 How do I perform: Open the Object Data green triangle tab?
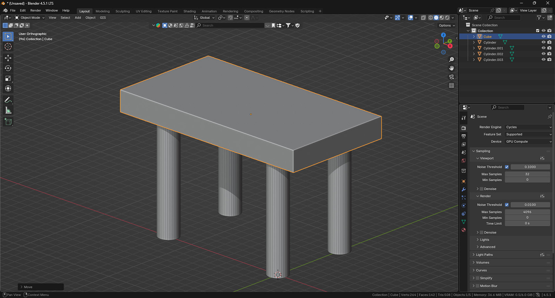coord(464,222)
